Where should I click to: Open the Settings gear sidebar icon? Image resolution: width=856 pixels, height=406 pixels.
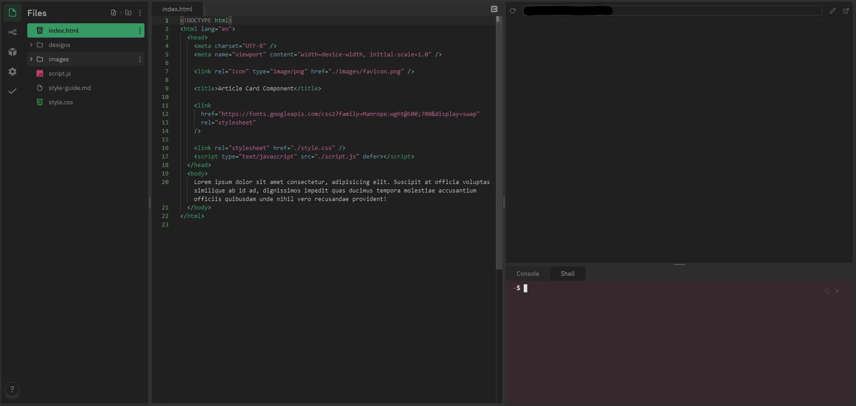(x=13, y=72)
